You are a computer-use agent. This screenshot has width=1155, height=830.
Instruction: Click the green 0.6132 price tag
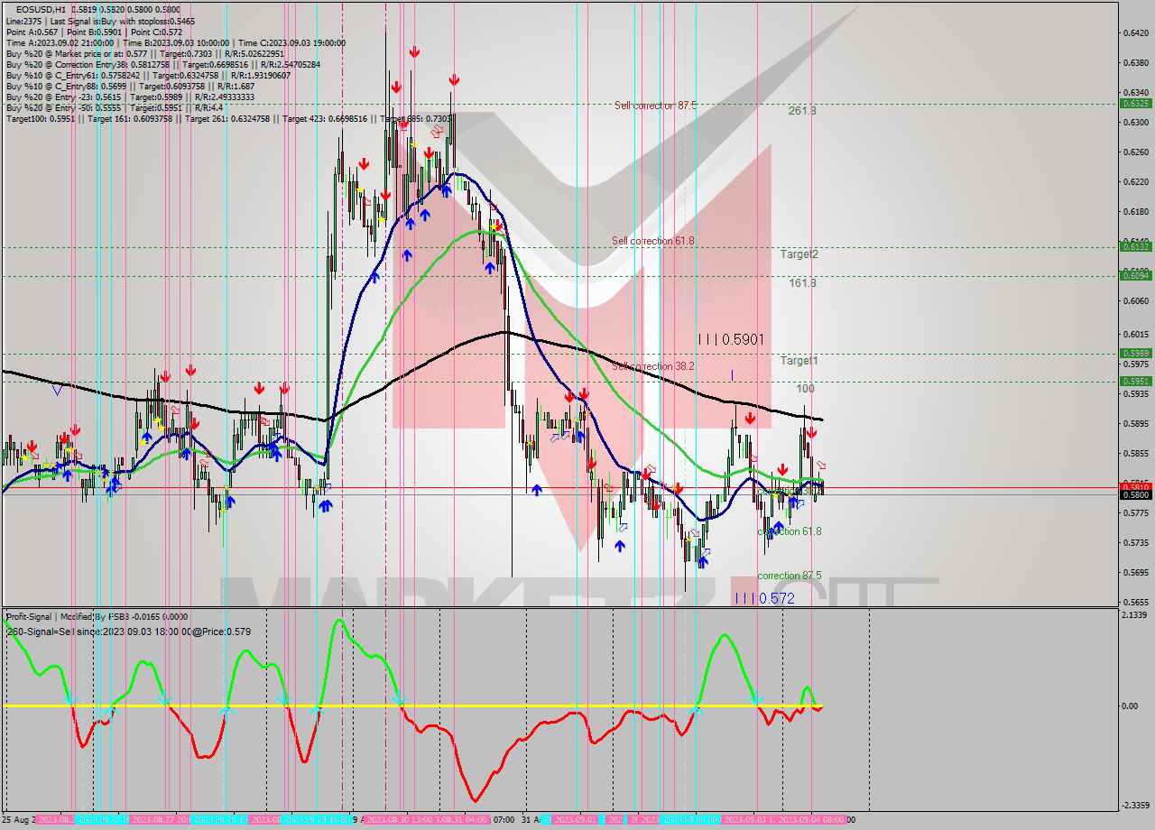click(1135, 246)
